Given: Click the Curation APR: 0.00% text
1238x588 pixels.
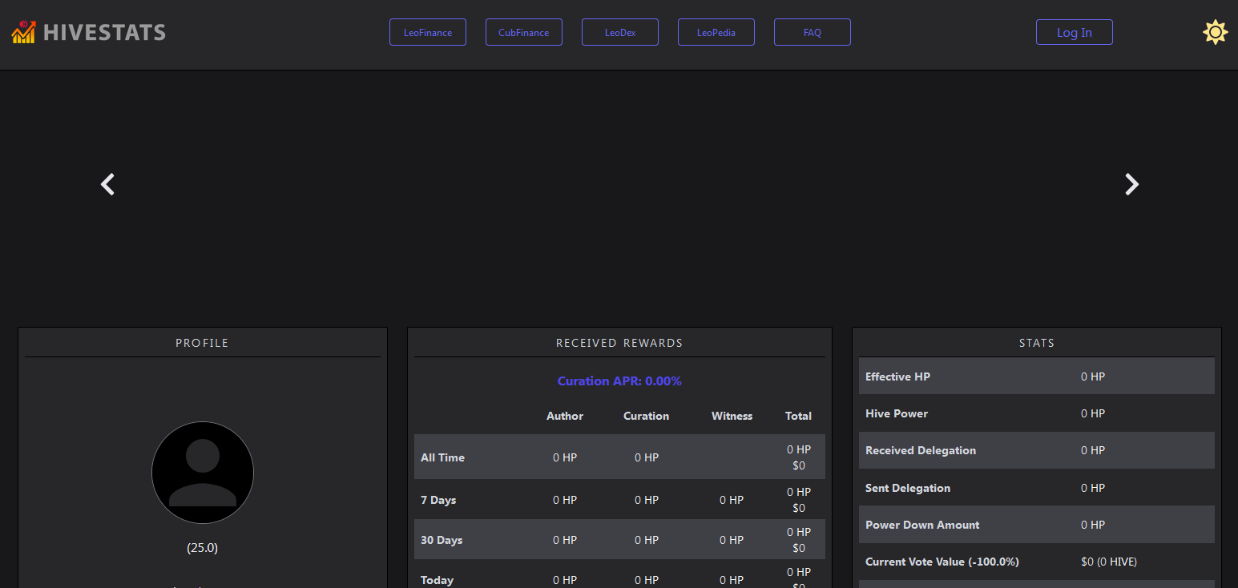Looking at the screenshot, I should (619, 381).
